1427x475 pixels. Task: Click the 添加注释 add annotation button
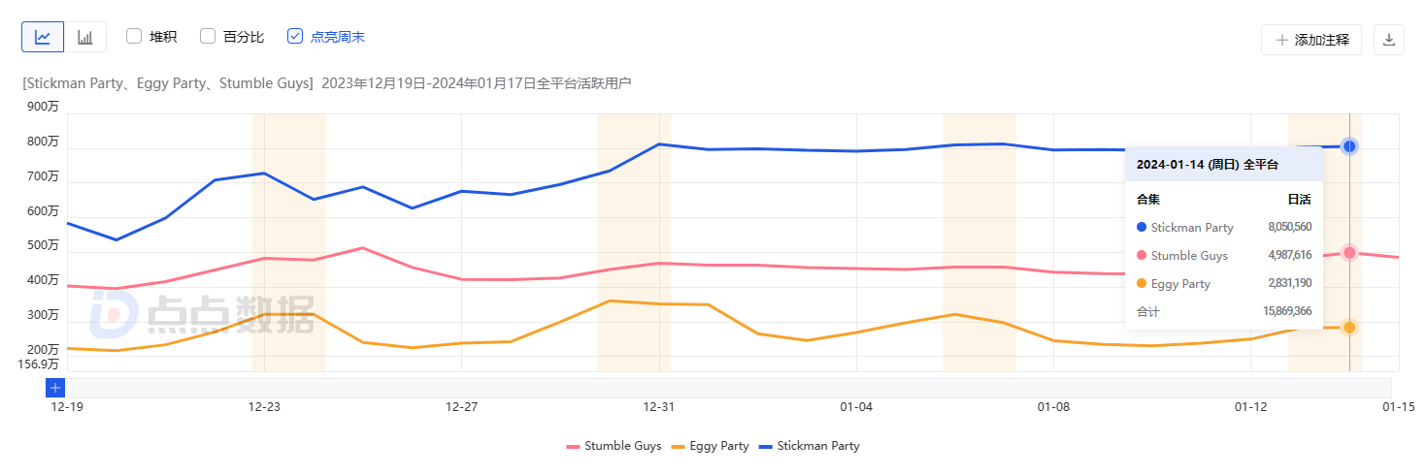[x=1311, y=40]
